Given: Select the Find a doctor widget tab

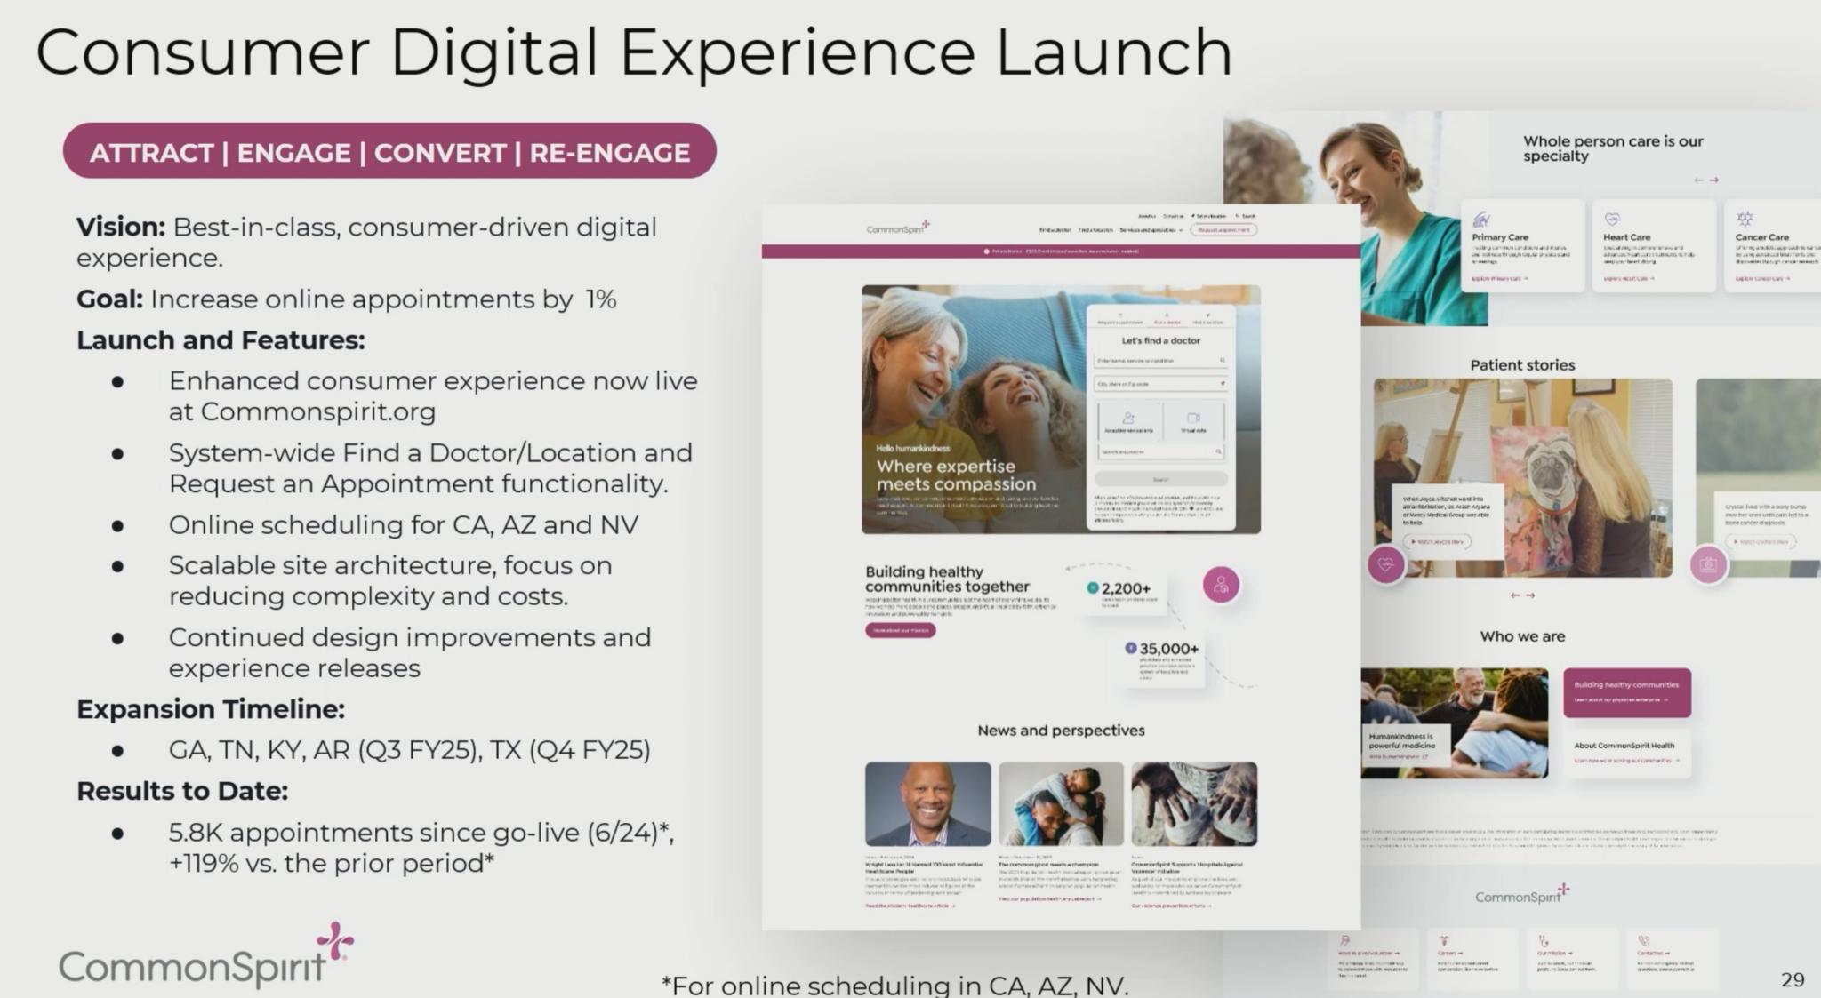Looking at the screenshot, I should pos(1167,322).
